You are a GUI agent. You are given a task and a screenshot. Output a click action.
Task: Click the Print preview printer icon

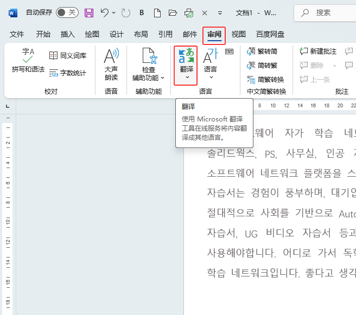click(189, 13)
